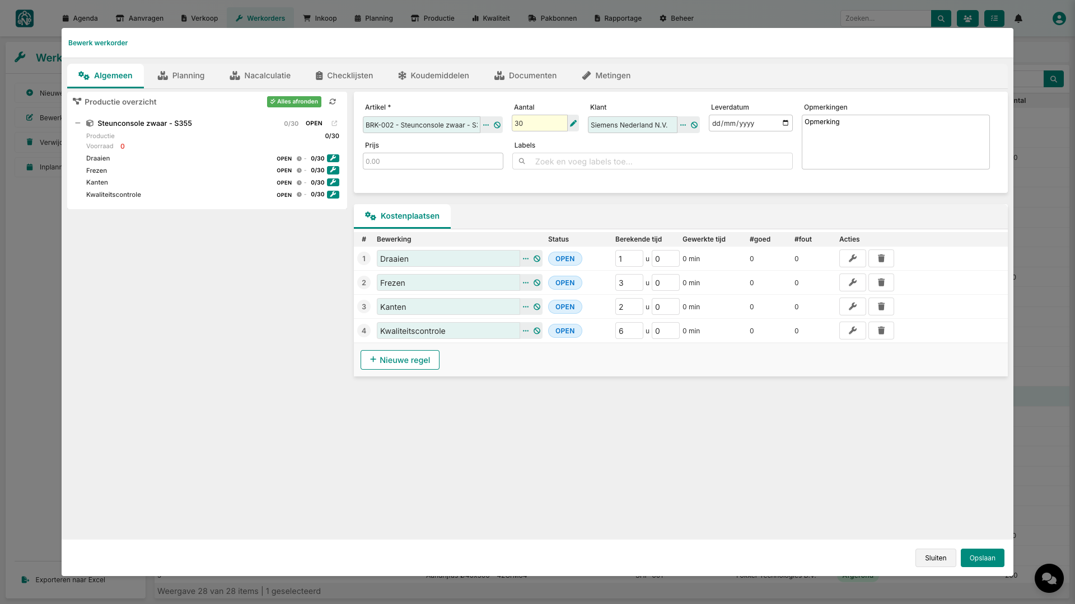Click the Aantal field showing 30
Screen dimensions: 1075x604
[x=539, y=124]
